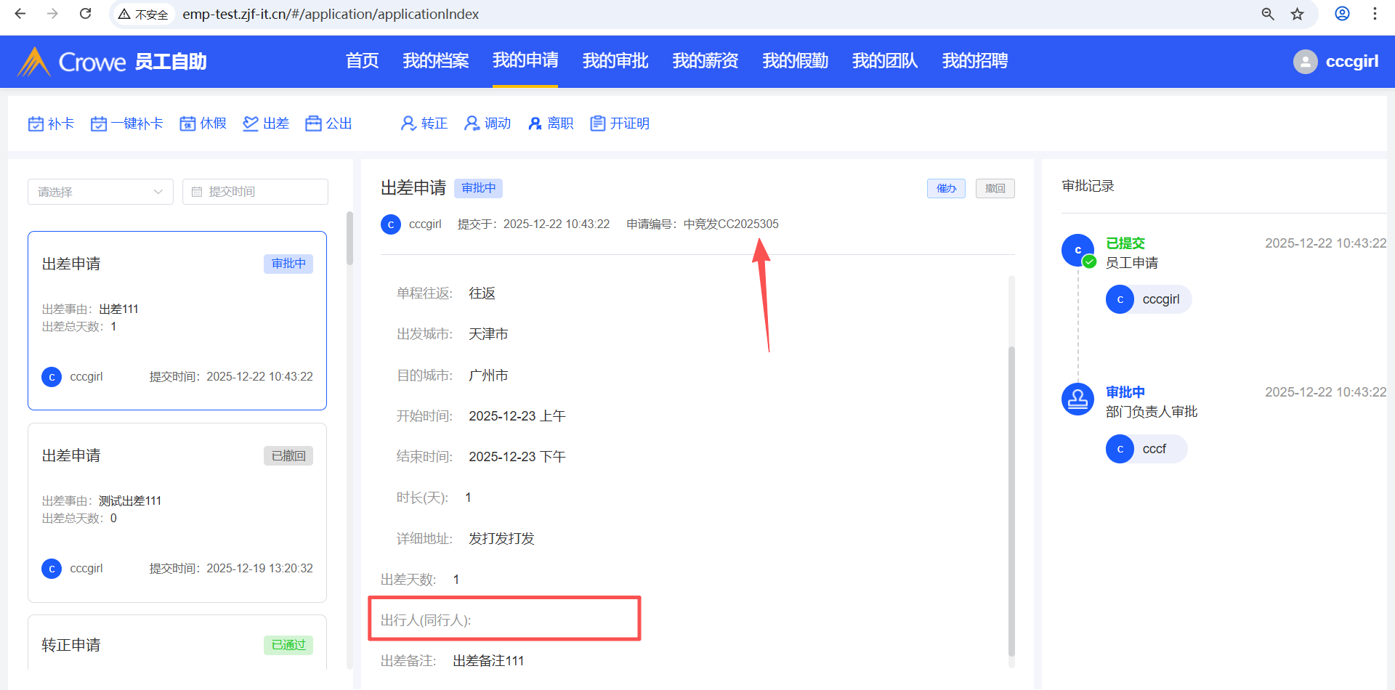
Task: Click the 审批记录 heading
Action: click(x=1088, y=186)
